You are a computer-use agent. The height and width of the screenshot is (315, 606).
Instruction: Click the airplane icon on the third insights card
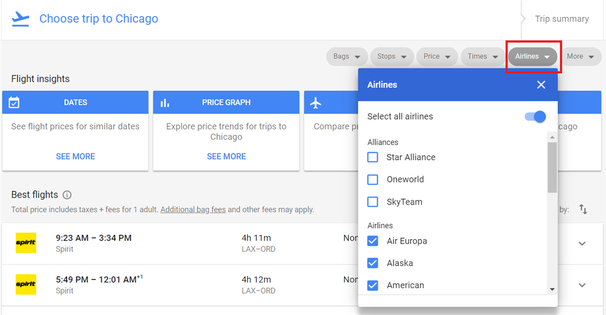[316, 103]
